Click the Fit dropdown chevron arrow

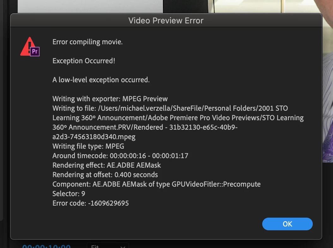pos(123,247)
